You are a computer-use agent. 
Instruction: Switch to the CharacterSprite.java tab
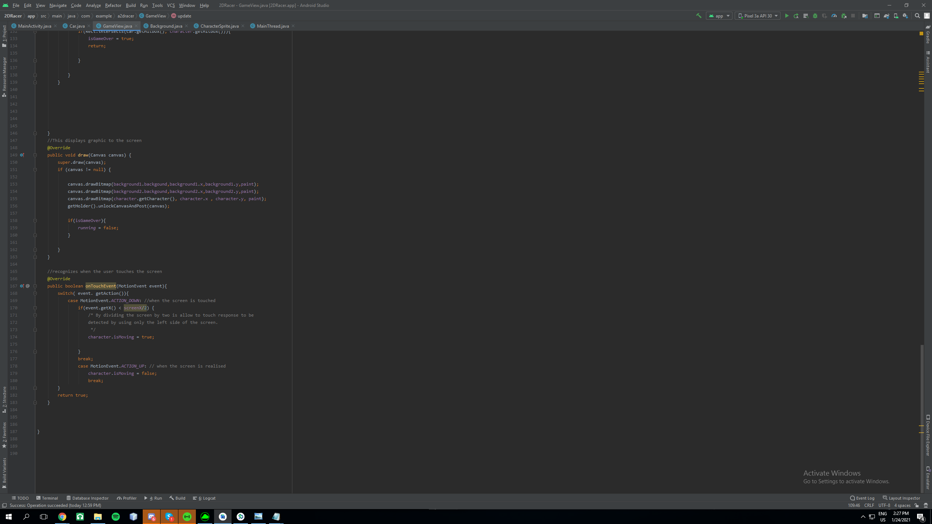coord(219,26)
